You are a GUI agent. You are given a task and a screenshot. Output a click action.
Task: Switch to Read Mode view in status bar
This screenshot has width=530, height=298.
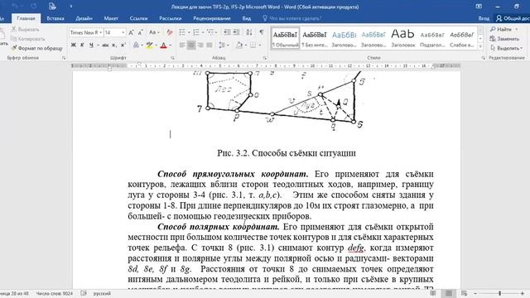point(433,293)
